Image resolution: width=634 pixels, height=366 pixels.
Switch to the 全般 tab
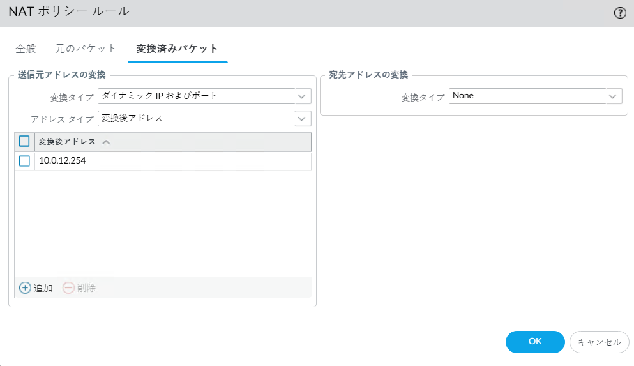(x=26, y=49)
